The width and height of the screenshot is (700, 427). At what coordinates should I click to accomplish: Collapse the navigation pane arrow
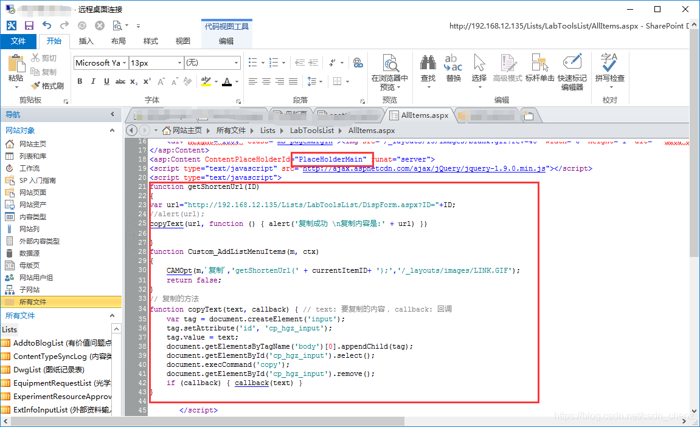pyautogui.click(x=113, y=114)
